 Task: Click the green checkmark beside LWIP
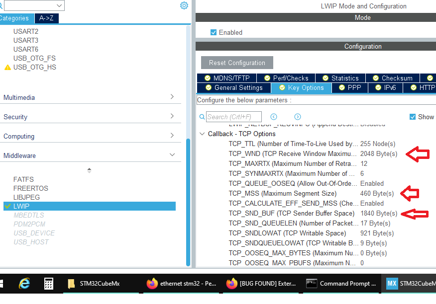coord(8,206)
